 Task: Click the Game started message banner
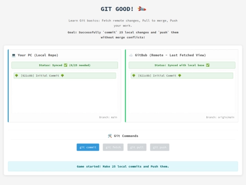tap(123, 166)
